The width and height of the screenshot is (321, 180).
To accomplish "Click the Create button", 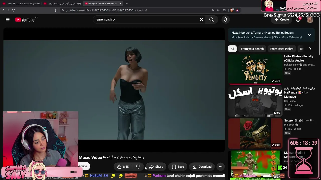I will click(282, 20).
